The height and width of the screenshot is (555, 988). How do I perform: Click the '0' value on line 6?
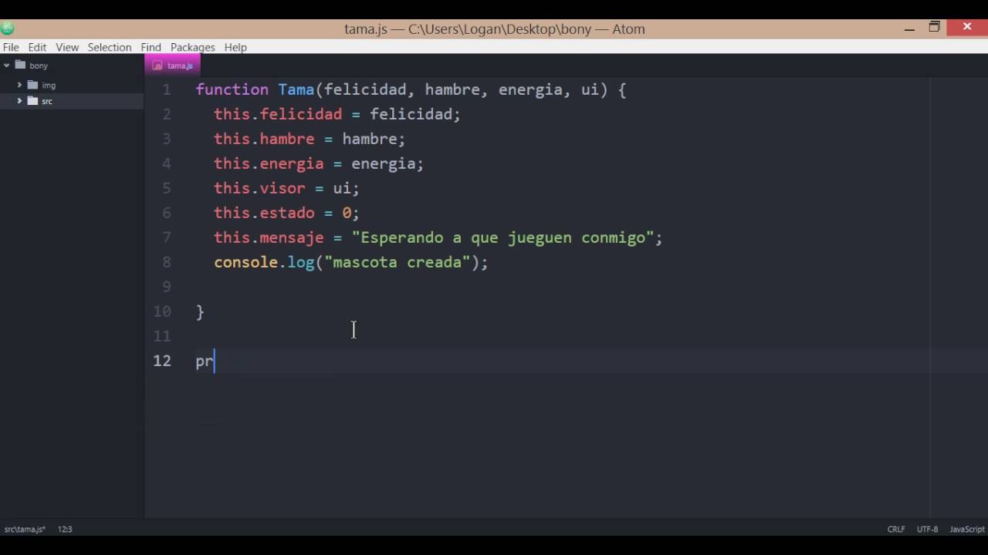pyautogui.click(x=347, y=213)
